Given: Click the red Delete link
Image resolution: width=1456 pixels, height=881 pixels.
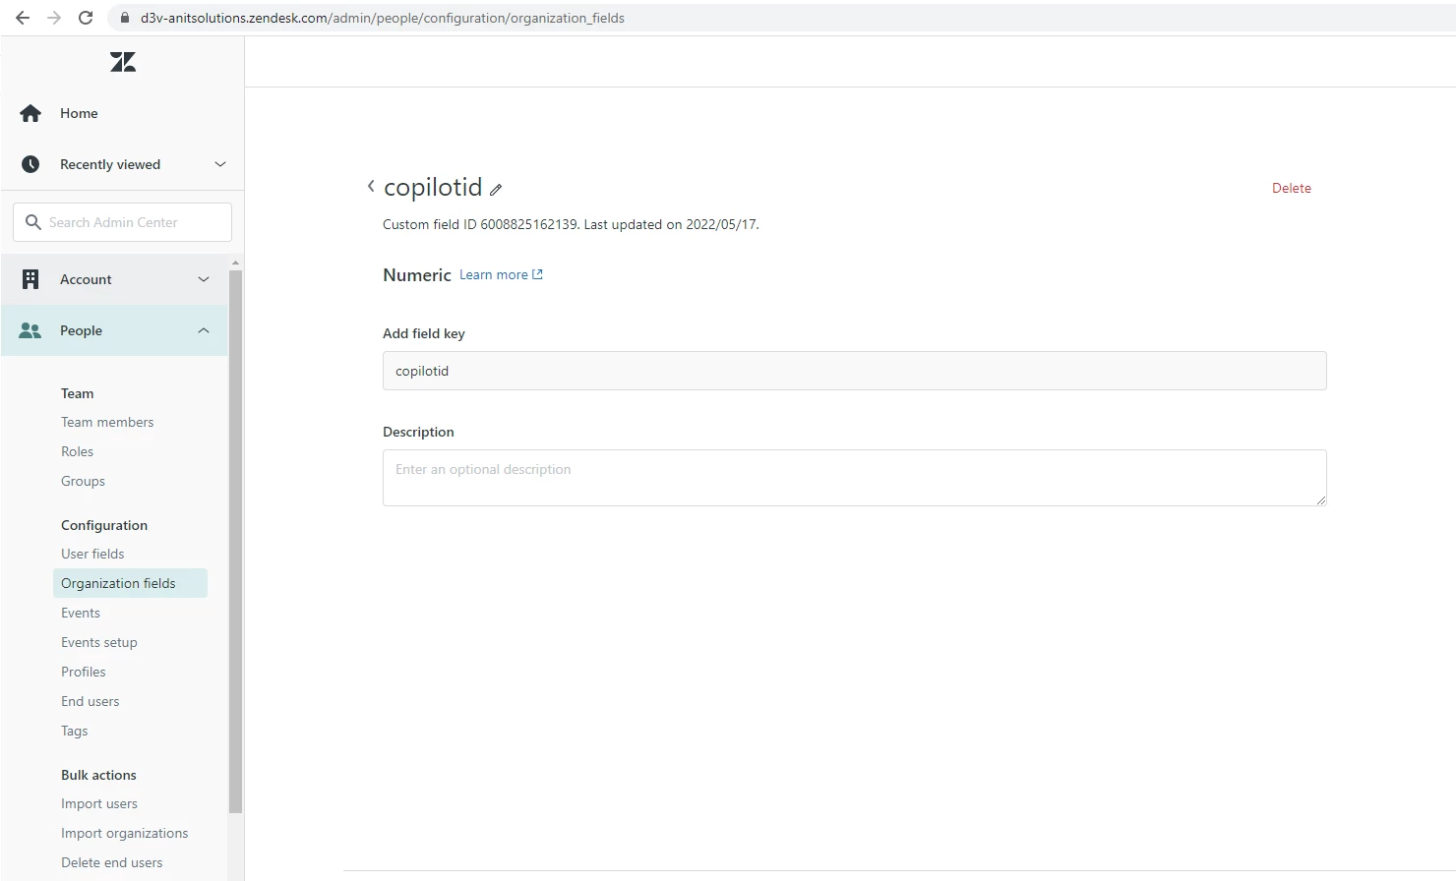Looking at the screenshot, I should (x=1291, y=188).
